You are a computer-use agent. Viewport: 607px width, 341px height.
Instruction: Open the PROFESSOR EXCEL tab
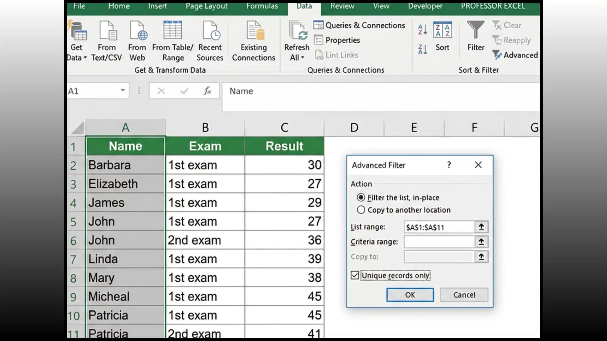(493, 6)
